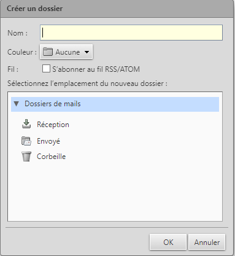The height and width of the screenshot is (256, 235).
Task: Click the S'abonner au fil RSS/ATOM label text
Action: (96, 69)
